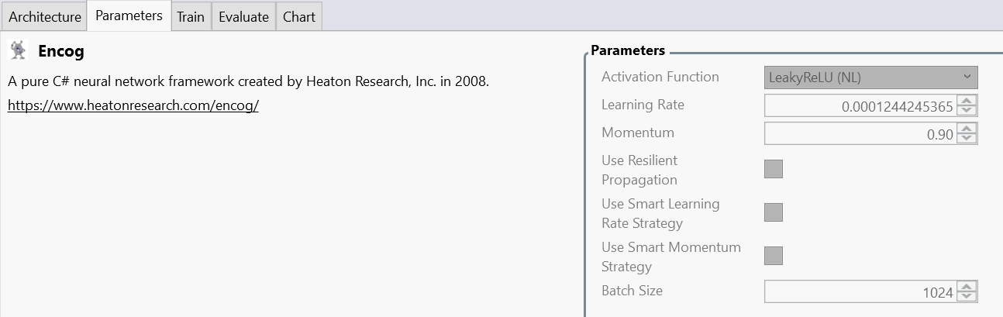
Task: Open the Activation Function dropdown
Action: (x=870, y=78)
